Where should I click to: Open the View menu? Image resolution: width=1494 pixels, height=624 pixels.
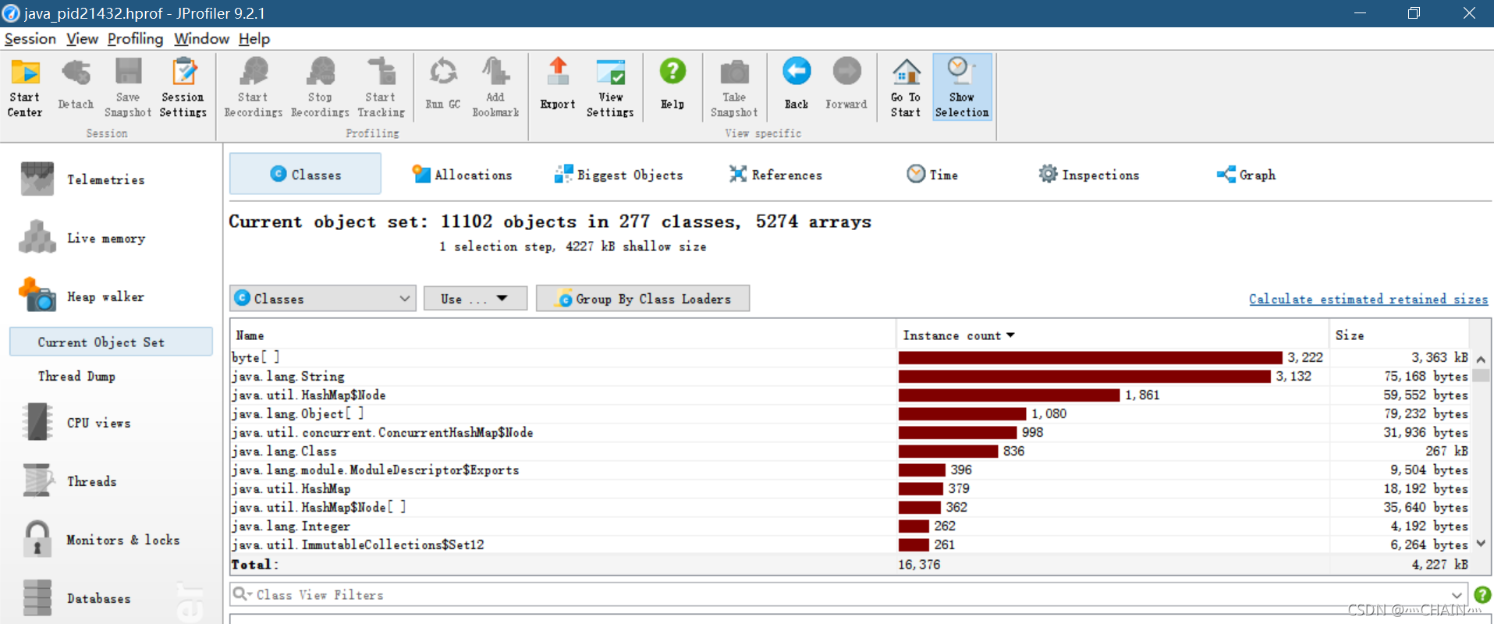(82, 39)
